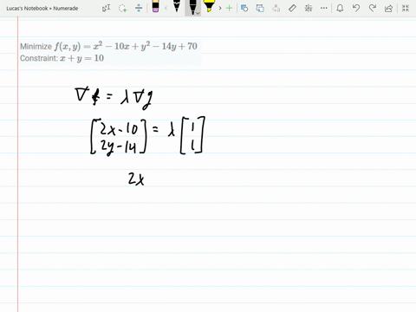
Task: Select the Objects or Type Text tool
Action: point(106,8)
